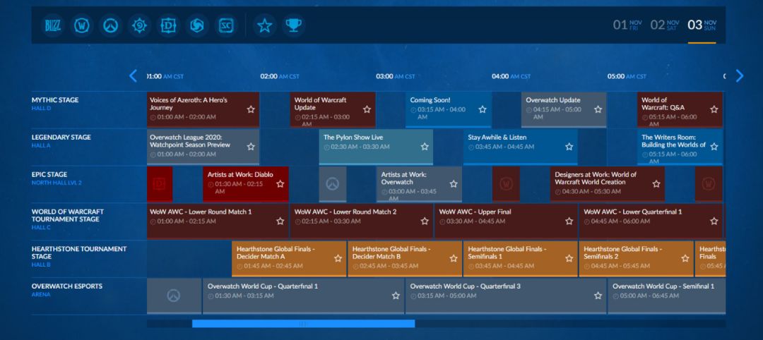Open Diablo icon block on Epic Stage
763x340 pixels.
tap(160, 184)
